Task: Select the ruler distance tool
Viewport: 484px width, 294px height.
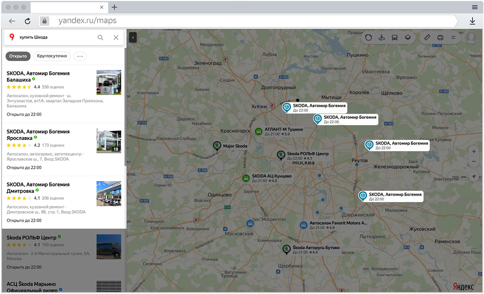Action: pyautogui.click(x=427, y=37)
